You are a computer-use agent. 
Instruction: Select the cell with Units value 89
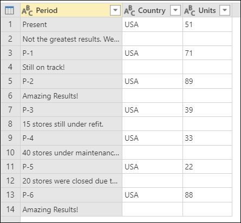click(x=207, y=81)
